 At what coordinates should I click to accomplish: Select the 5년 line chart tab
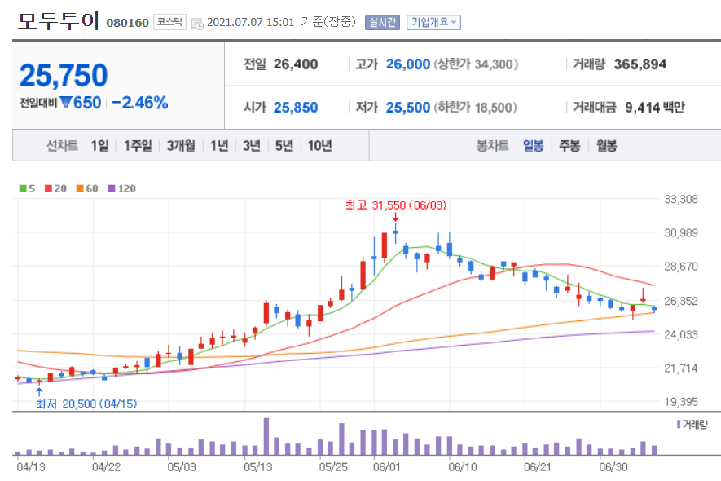pyautogui.click(x=284, y=146)
